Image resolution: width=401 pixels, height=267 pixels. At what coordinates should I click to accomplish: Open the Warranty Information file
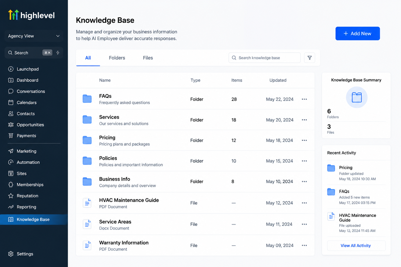click(x=195, y=245)
